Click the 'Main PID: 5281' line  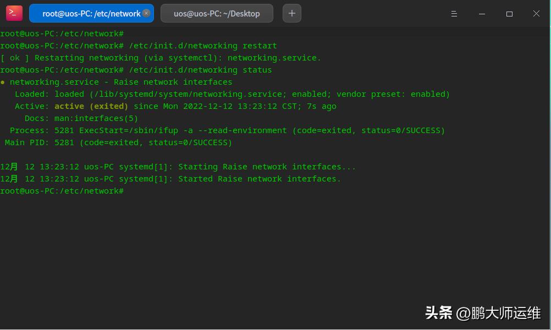(x=118, y=142)
